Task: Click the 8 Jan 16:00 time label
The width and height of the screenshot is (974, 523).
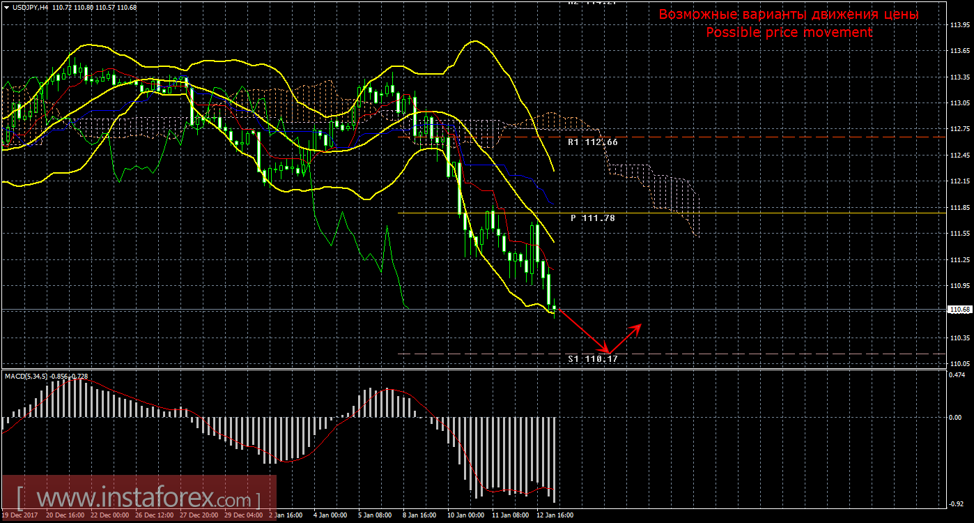Action: coord(421,515)
